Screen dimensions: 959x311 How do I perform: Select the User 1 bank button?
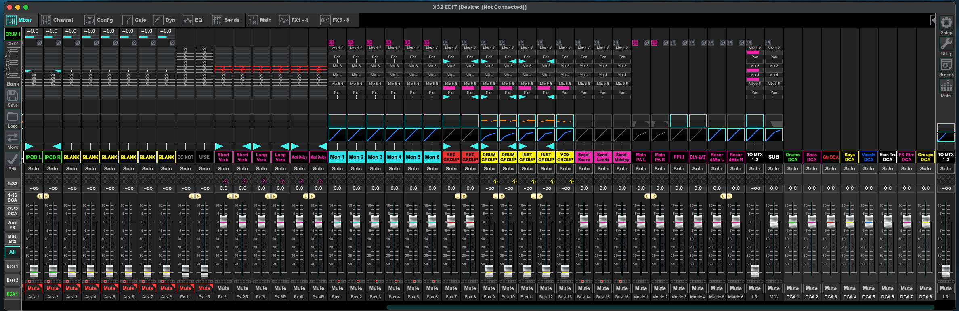point(13,267)
